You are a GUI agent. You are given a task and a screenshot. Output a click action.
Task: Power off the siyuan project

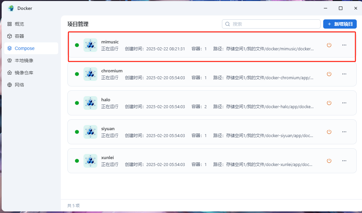click(329, 132)
